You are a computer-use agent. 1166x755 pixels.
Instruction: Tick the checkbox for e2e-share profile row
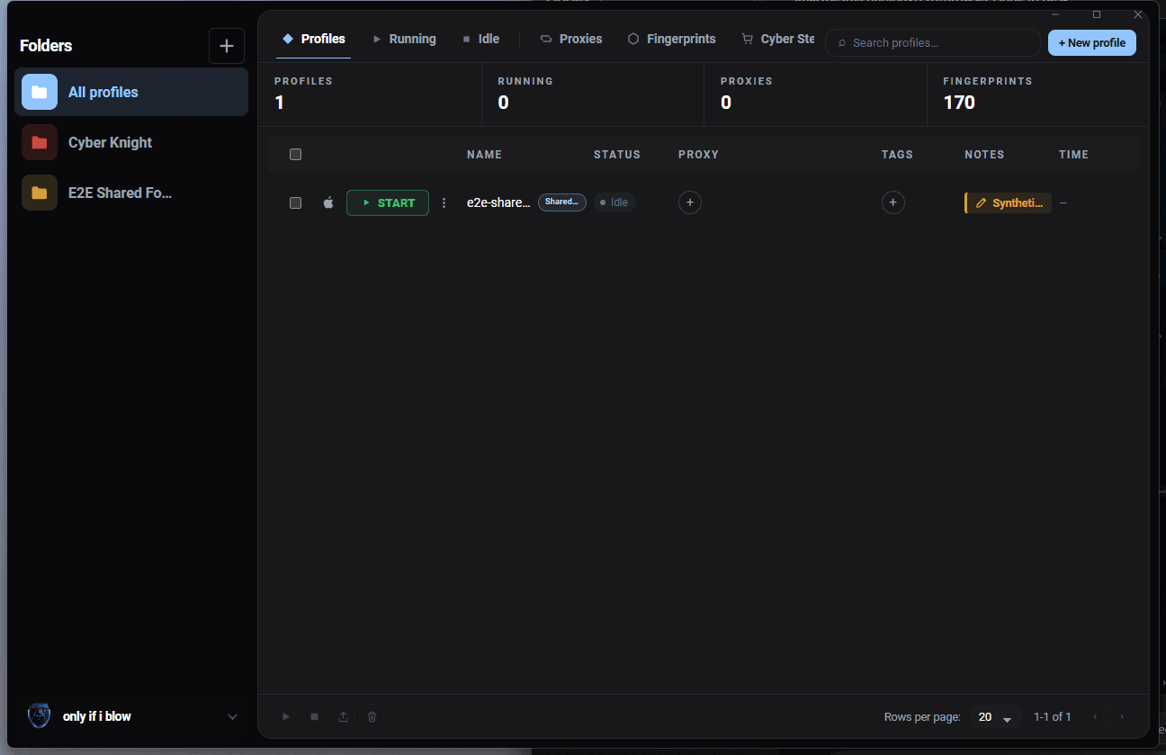coord(295,203)
